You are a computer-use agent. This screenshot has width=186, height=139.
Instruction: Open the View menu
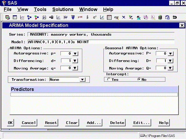point(23,10)
